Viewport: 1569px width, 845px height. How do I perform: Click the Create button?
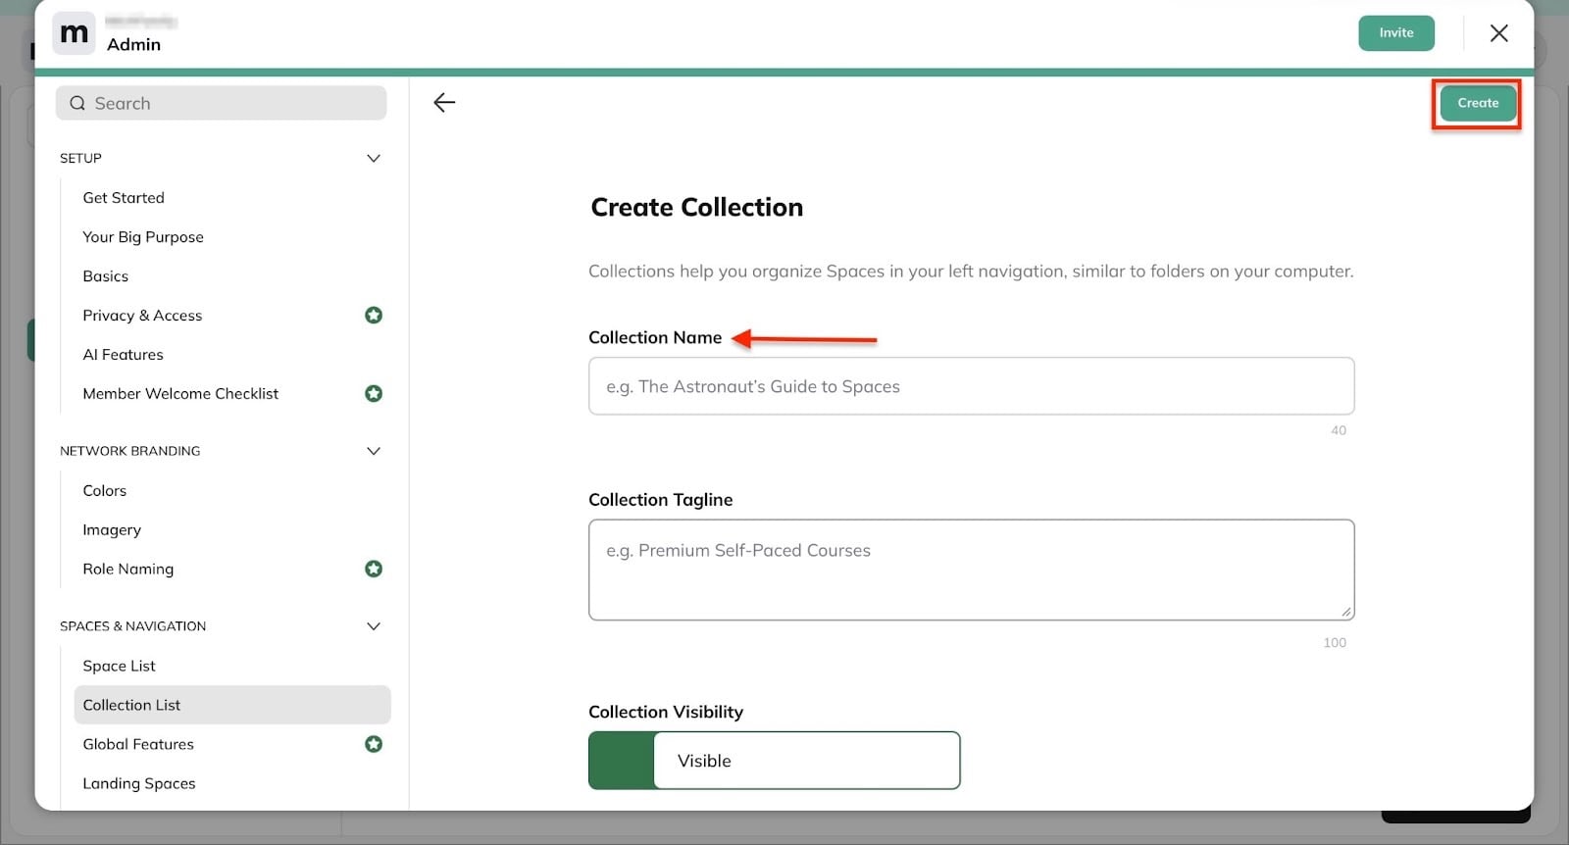(x=1477, y=103)
